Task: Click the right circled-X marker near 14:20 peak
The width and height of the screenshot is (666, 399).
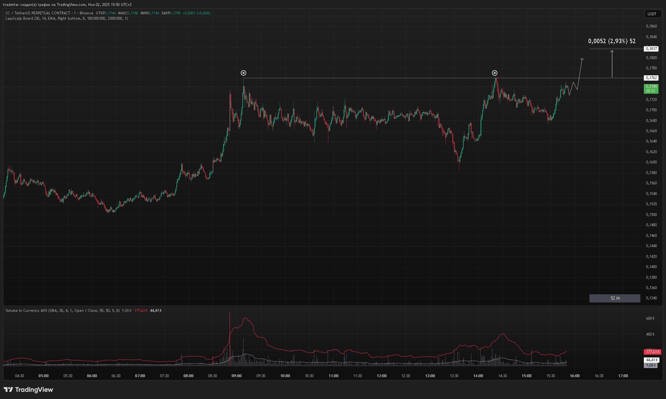Action: point(495,73)
